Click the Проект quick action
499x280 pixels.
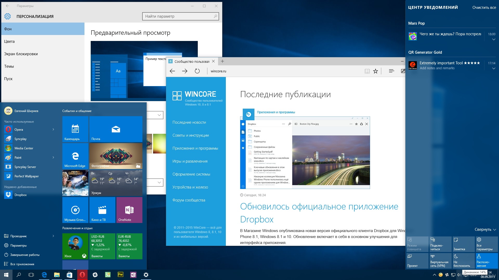(417, 261)
